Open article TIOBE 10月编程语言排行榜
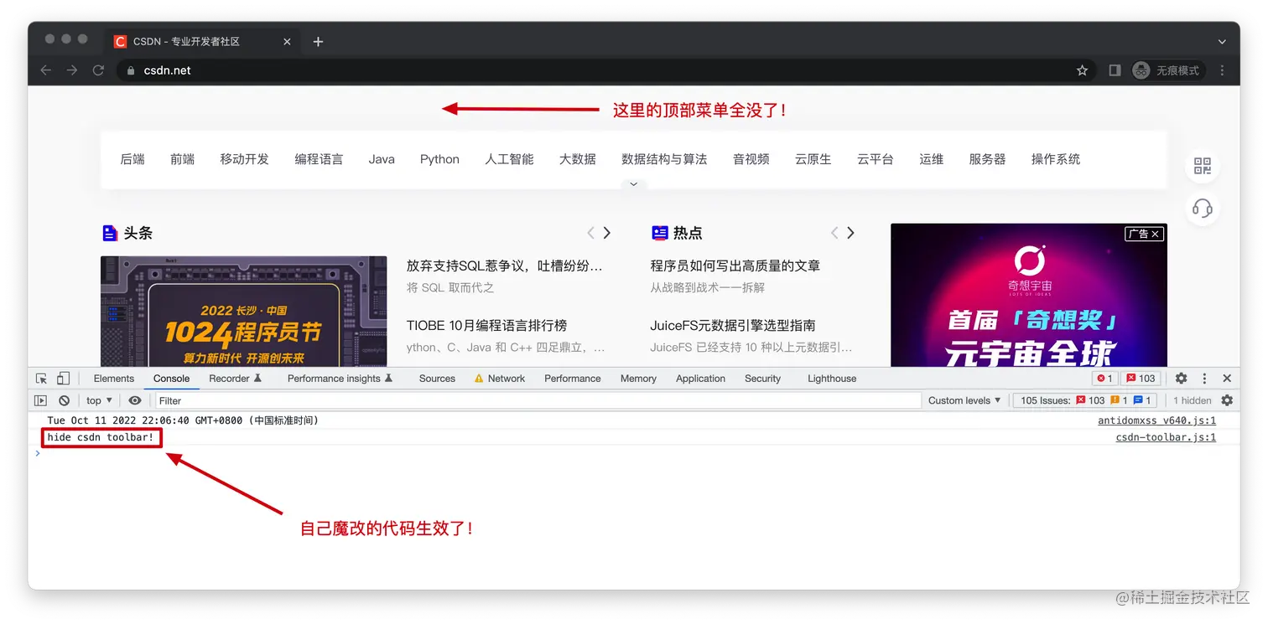 click(486, 325)
